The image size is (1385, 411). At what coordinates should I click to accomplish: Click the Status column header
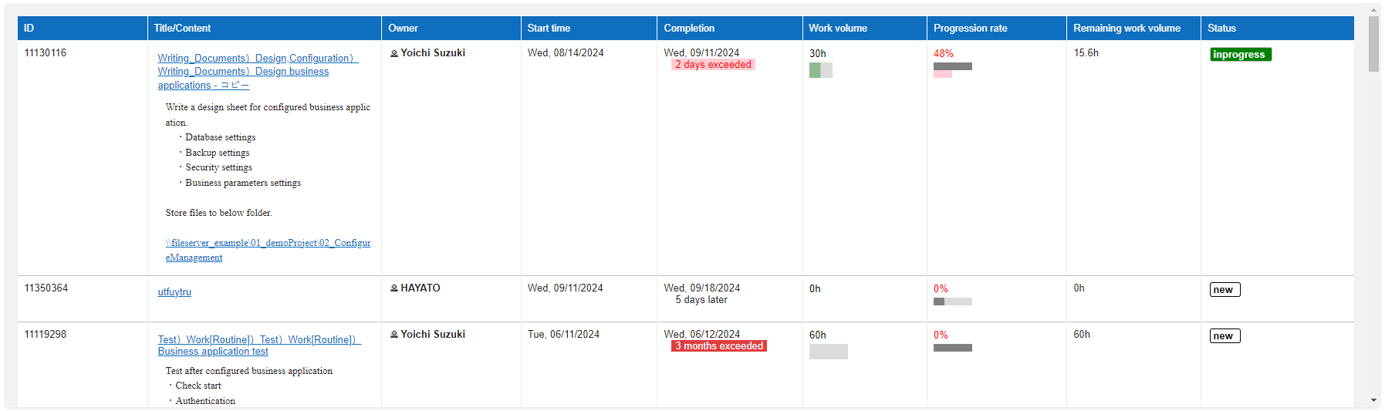1278,28
